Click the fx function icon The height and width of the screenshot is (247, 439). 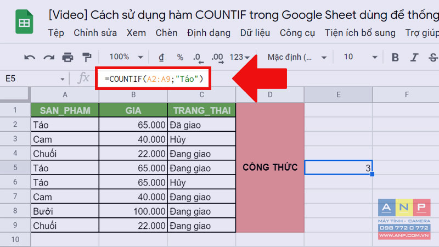tap(83, 78)
